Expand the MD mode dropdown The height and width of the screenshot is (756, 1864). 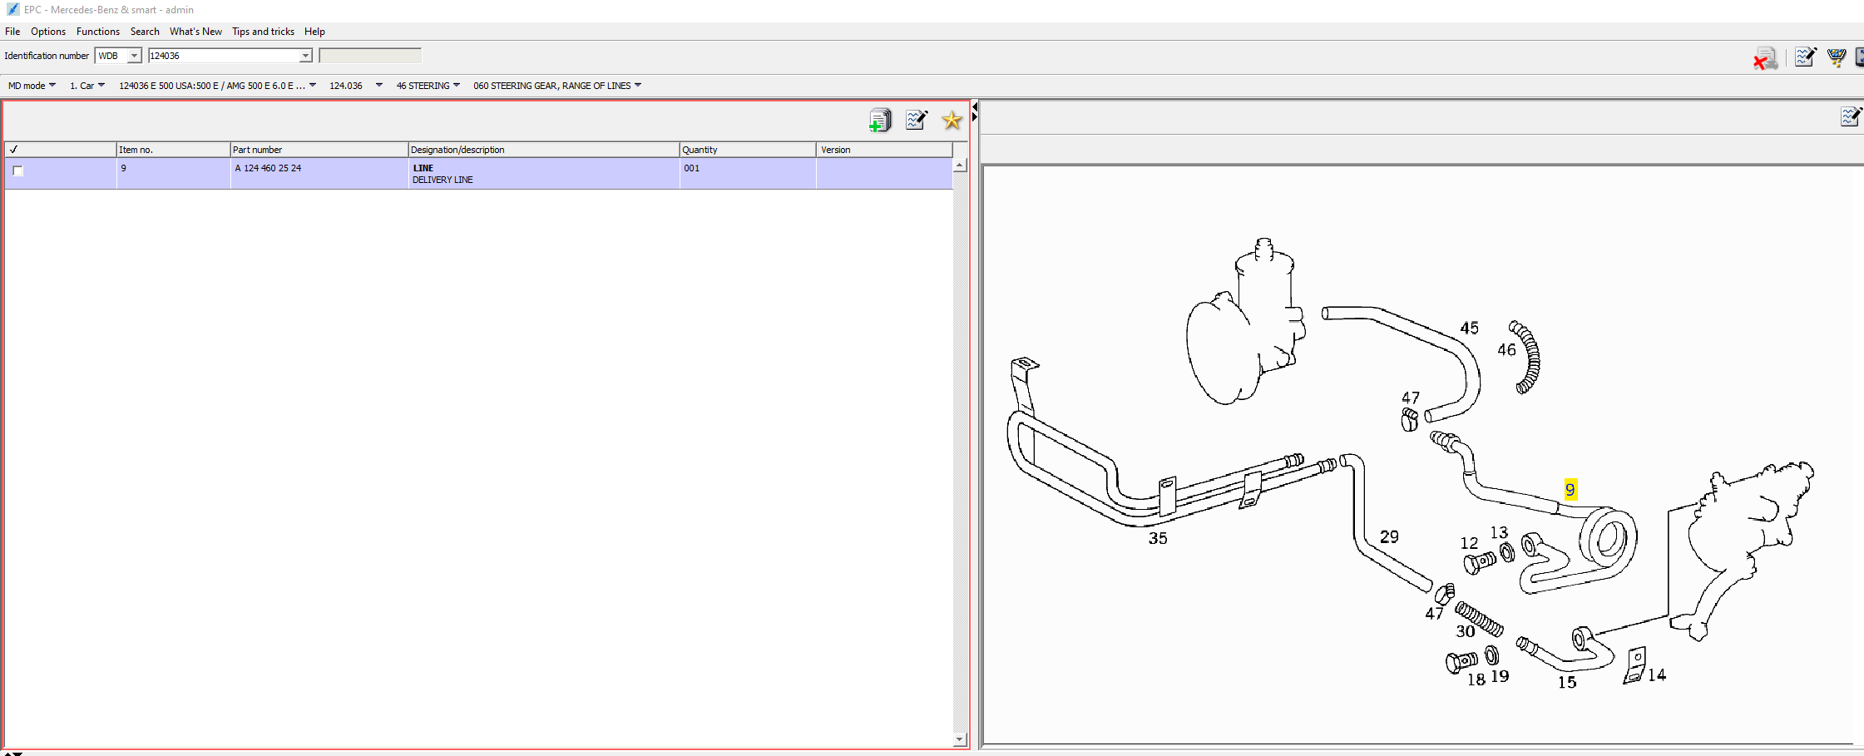32,86
